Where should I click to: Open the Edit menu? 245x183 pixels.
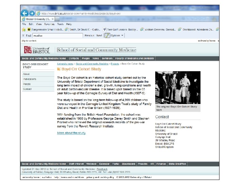pos(31,24)
